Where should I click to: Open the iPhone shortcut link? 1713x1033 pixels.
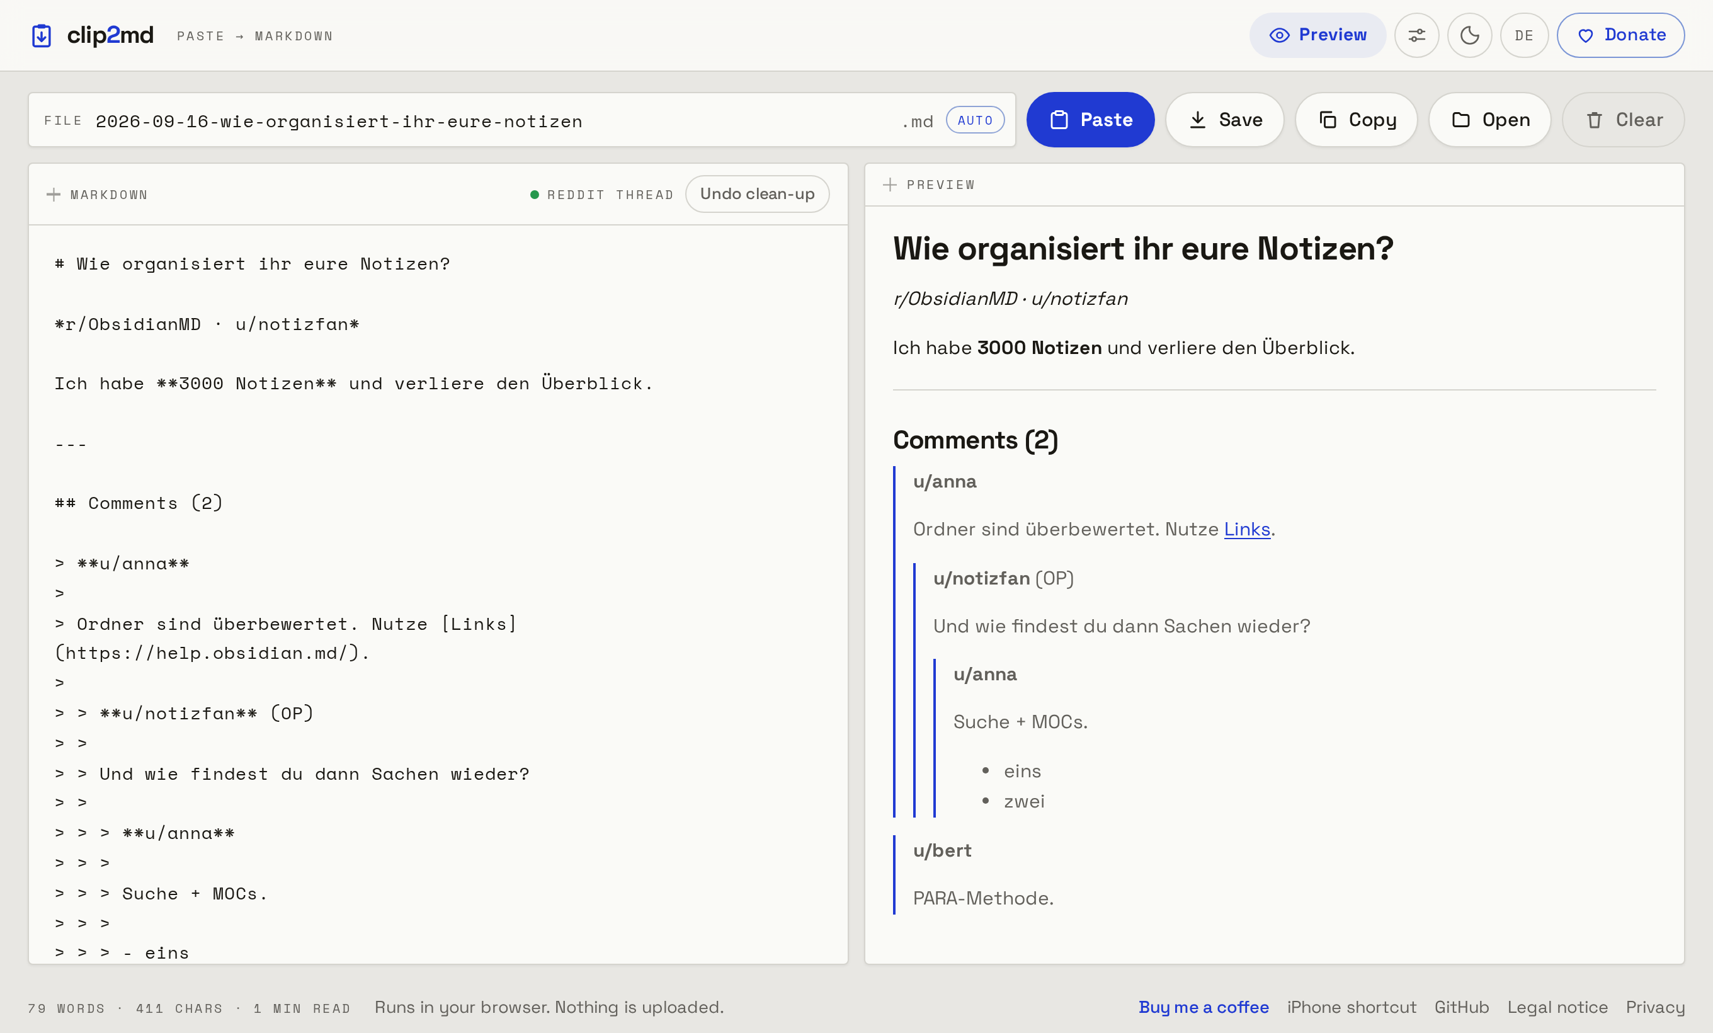(x=1351, y=1007)
